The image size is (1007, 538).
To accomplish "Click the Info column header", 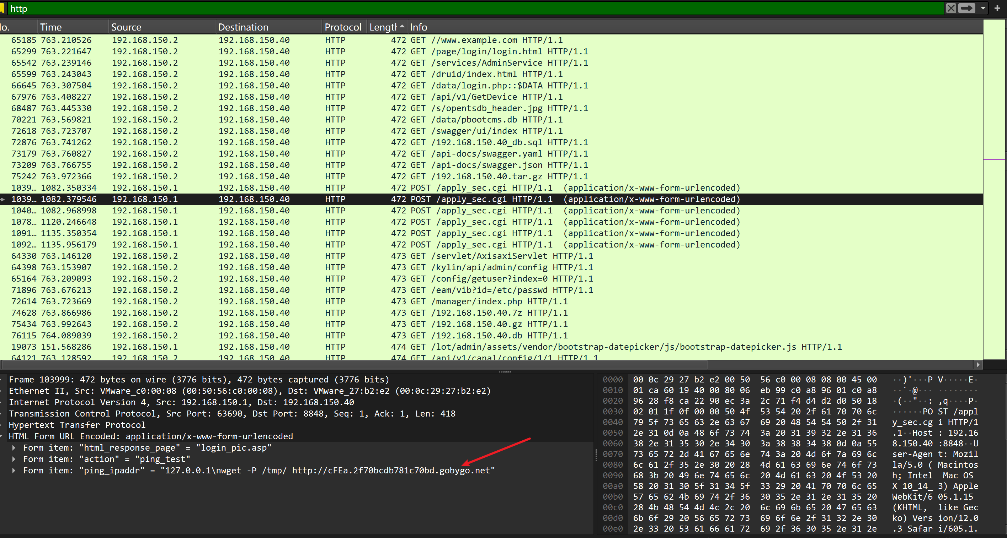I will (418, 27).
